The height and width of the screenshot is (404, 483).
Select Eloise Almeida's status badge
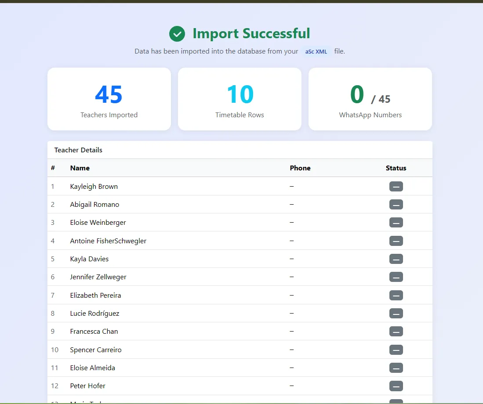click(x=396, y=368)
